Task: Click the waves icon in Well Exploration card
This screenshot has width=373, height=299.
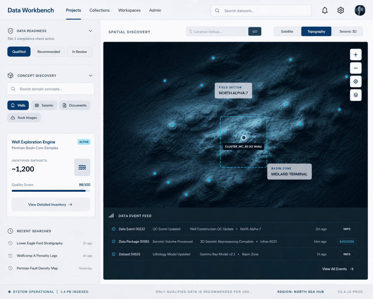Action: point(82,167)
